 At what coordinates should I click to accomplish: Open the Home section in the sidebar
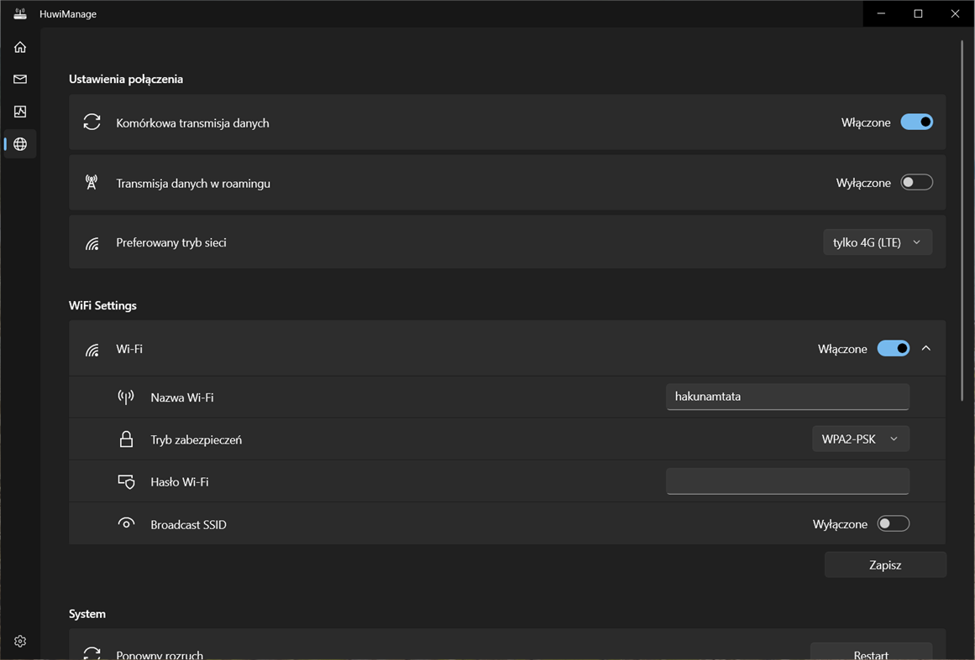click(19, 47)
